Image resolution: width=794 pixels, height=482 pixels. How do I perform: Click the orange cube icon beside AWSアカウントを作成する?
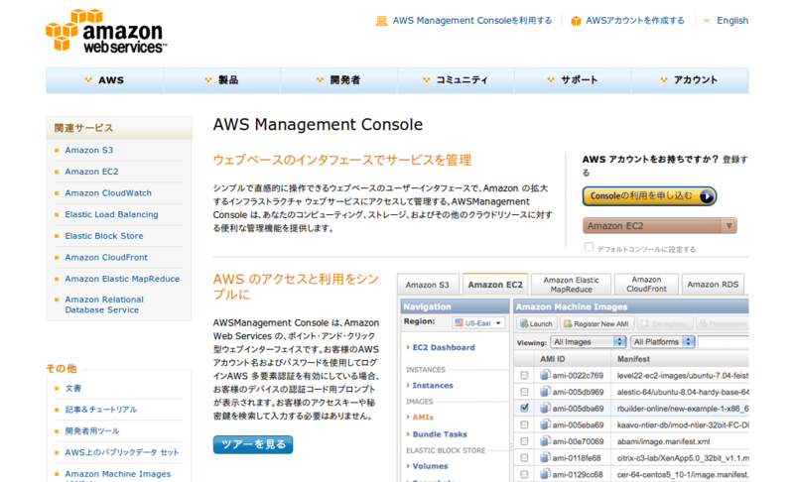click(x=576, y=21)
